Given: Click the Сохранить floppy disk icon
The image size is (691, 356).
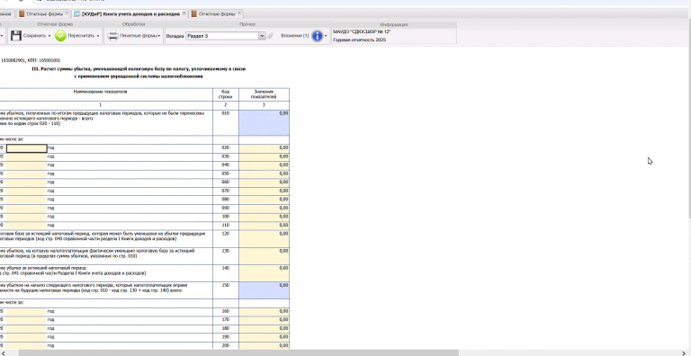Looking at the screenshot, I should [x=16, y=36].
